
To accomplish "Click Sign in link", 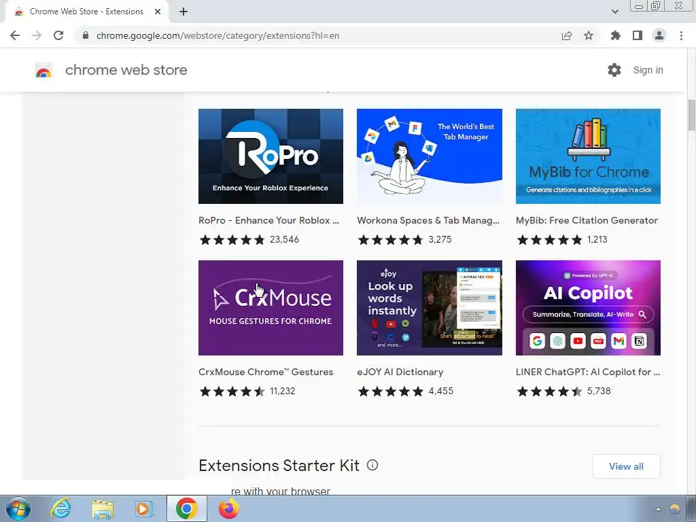I will click(x=648, y=70).
